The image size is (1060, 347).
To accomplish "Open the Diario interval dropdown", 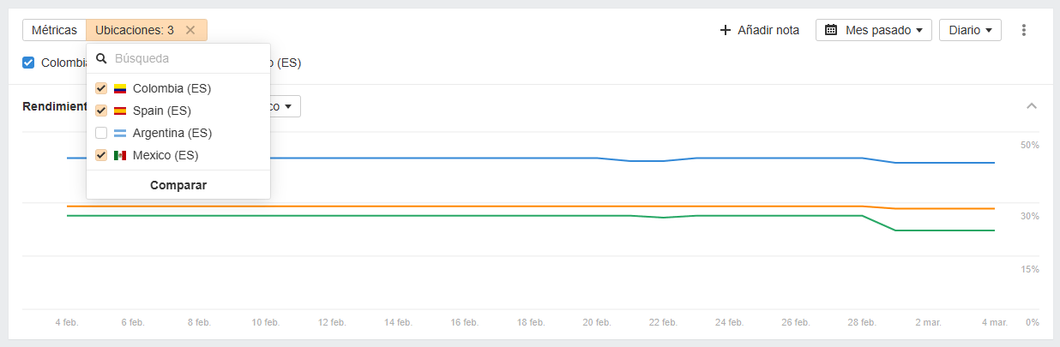I will pos(970,30).
